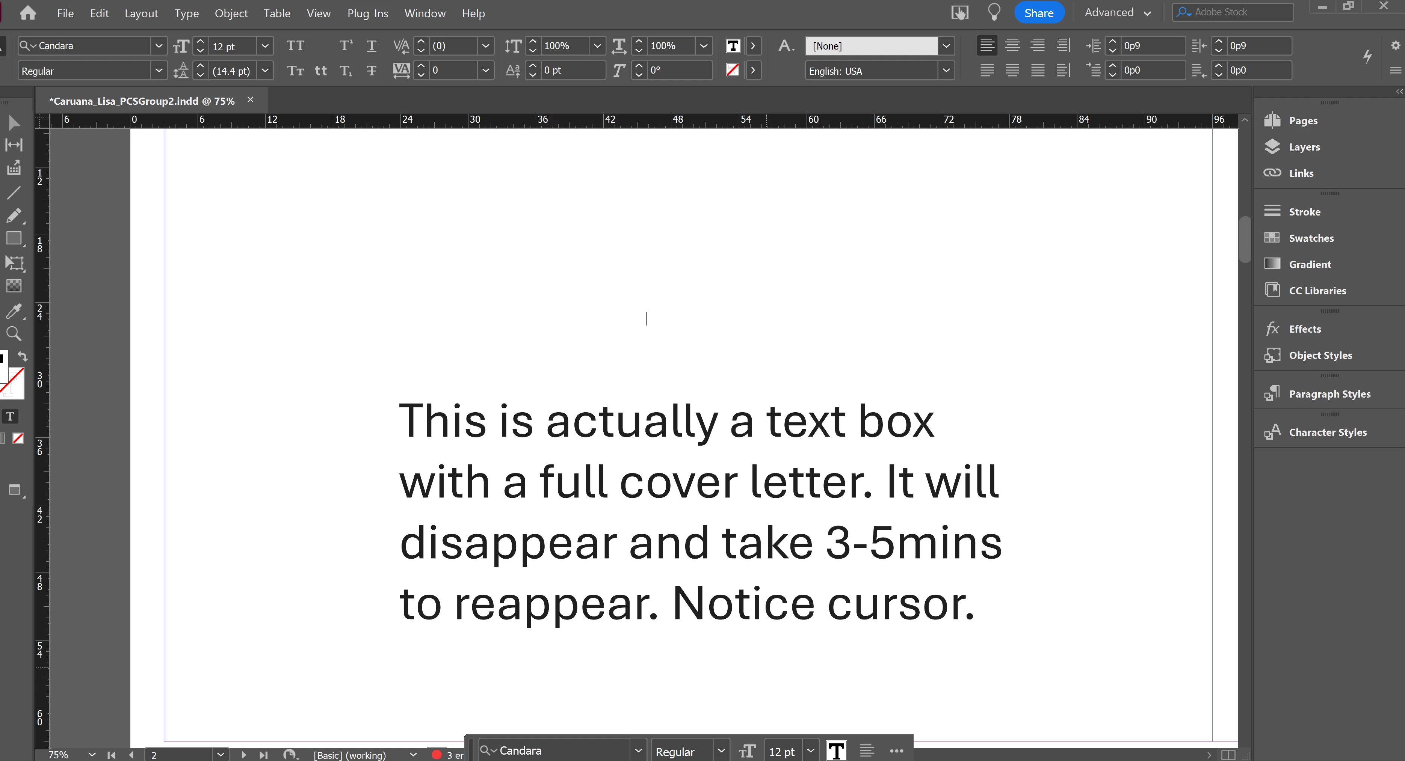This screenshot has width=1405, height=761.
Task: Toggle Underline formatting
Action: click(x=372, y=46)
